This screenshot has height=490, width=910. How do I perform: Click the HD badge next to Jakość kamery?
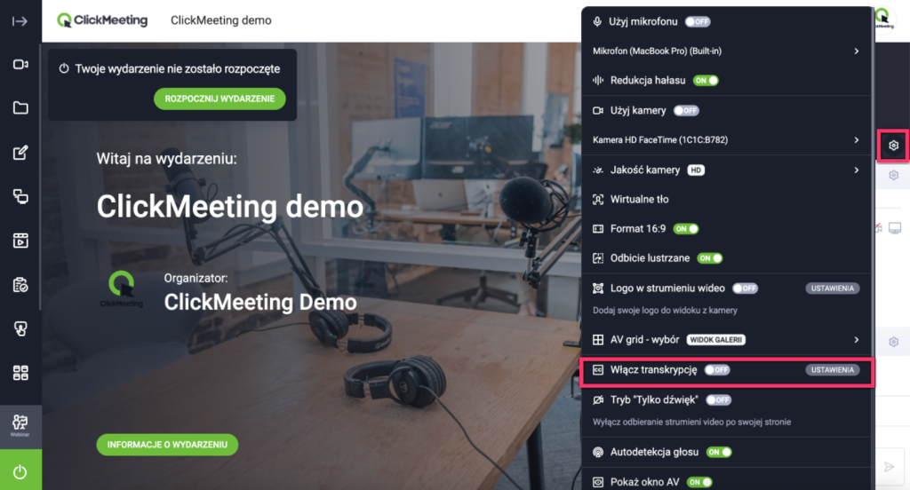696,170
